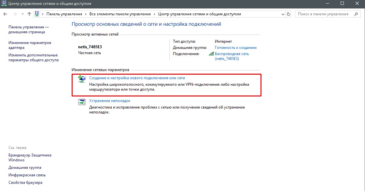Expand chevron before Панель управления breadcrumb
The width and height of the screenshot is (365, 191).
[x=43, y=14]
